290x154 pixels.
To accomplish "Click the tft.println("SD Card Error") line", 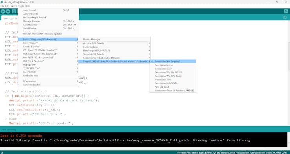I will pyautogui.click(x=38, y=114).
